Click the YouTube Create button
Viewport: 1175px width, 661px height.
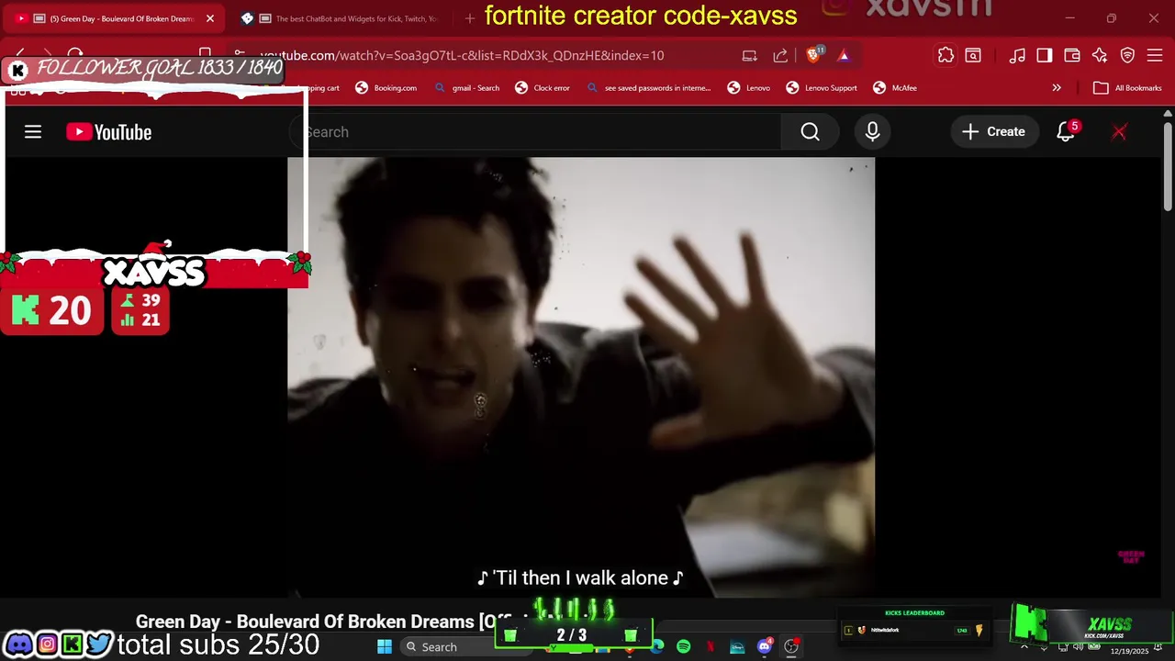[993, 132]
